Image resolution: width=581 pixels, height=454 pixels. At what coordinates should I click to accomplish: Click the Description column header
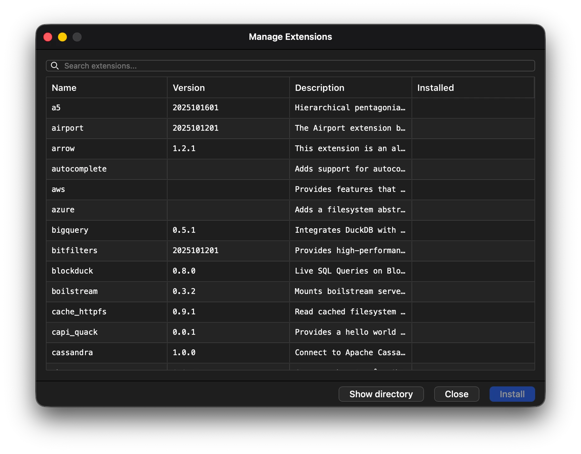tap(319, 88)
